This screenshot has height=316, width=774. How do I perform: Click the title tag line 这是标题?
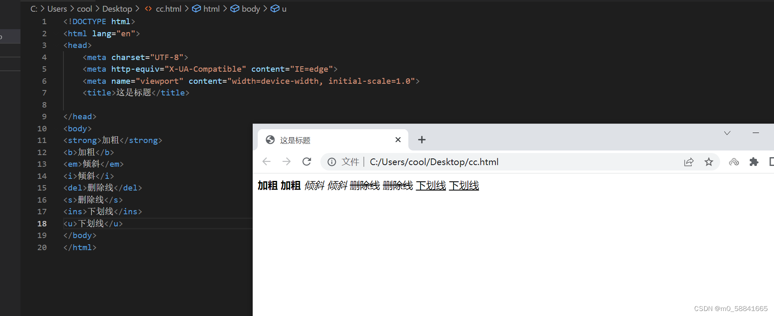click(136, 93)
